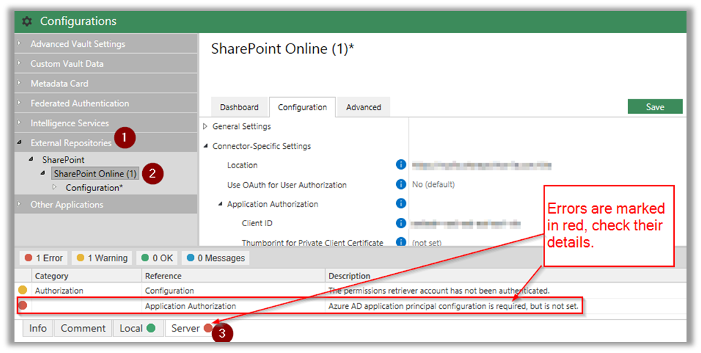The height and width of the screenshot is (353, 701).
Task: Click the Client ID setting label
Action: (x=257, y=223)
